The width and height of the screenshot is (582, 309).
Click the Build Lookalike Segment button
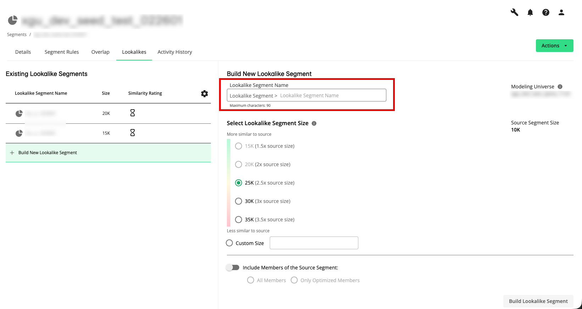point(538,301)
